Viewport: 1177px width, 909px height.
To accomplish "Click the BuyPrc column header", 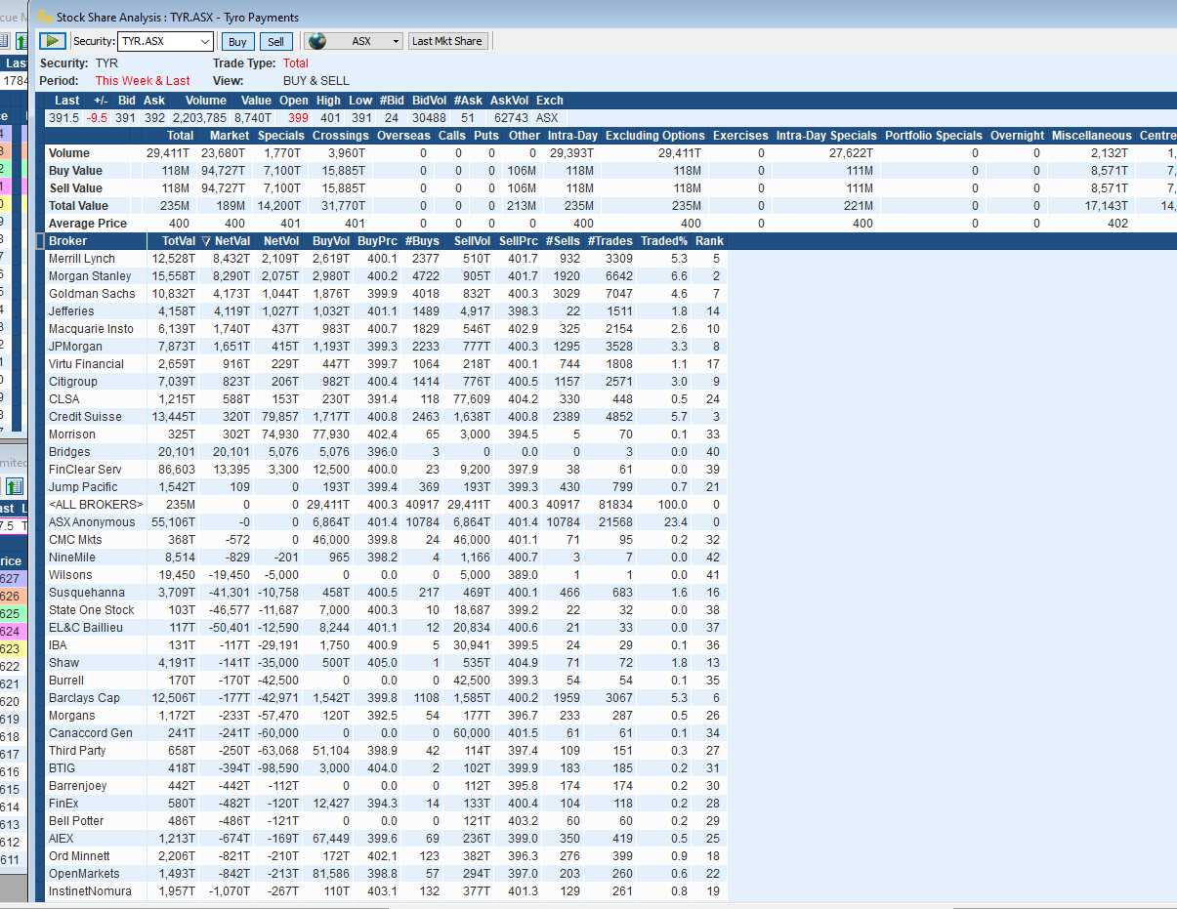I will coord(378,241).
